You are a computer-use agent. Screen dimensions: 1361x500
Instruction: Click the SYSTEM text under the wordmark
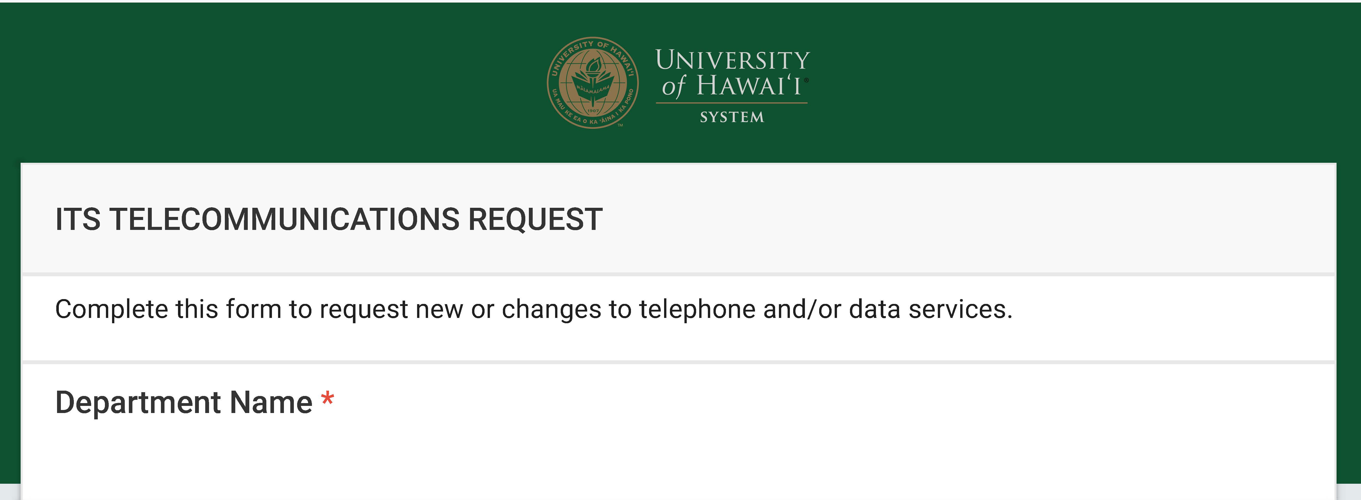(x=732, y=117)
